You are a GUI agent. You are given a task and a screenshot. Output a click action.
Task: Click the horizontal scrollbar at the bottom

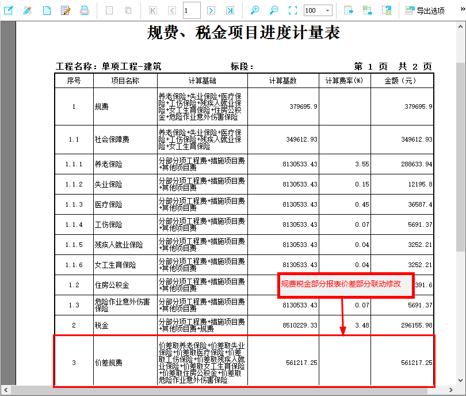[230, 391]
